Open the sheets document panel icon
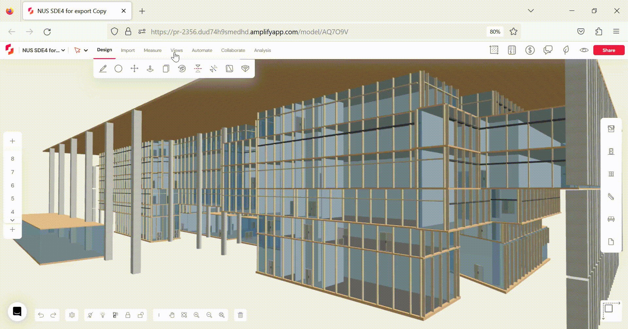 611,242
